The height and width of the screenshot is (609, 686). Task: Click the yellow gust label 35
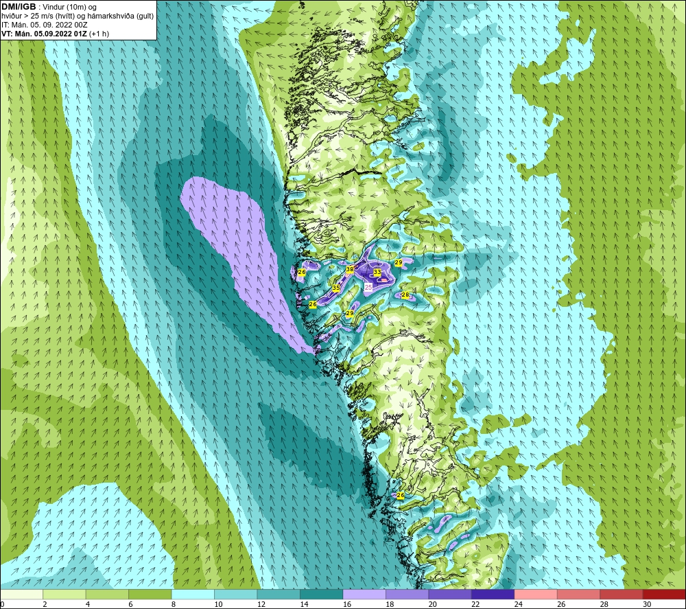[335, 288]
